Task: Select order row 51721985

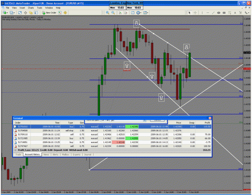Action: [112, 138]
